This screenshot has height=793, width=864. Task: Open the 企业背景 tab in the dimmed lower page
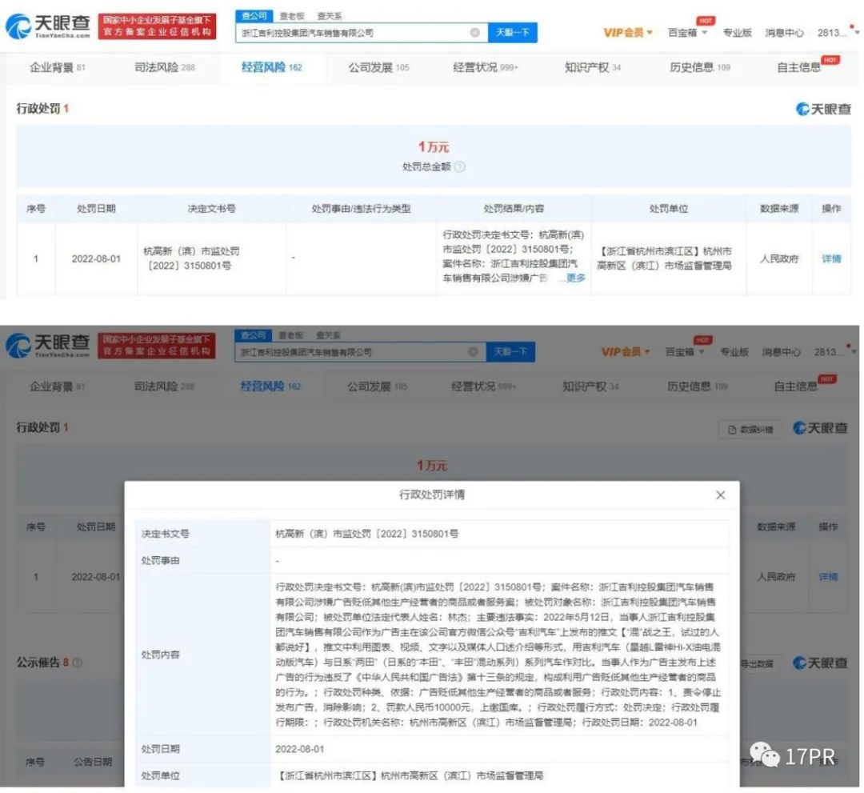click(x=58, y=386)
